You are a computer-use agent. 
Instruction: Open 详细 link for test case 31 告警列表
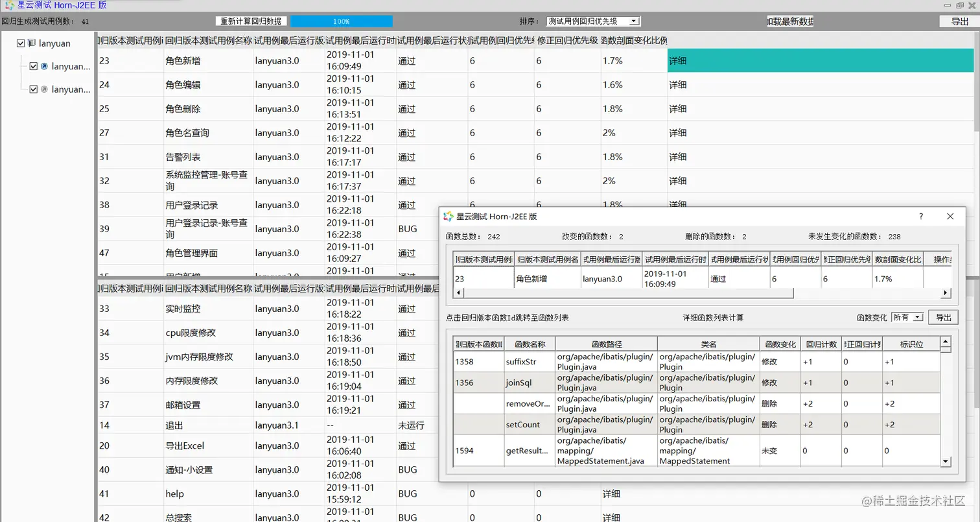tap(678, 157)
